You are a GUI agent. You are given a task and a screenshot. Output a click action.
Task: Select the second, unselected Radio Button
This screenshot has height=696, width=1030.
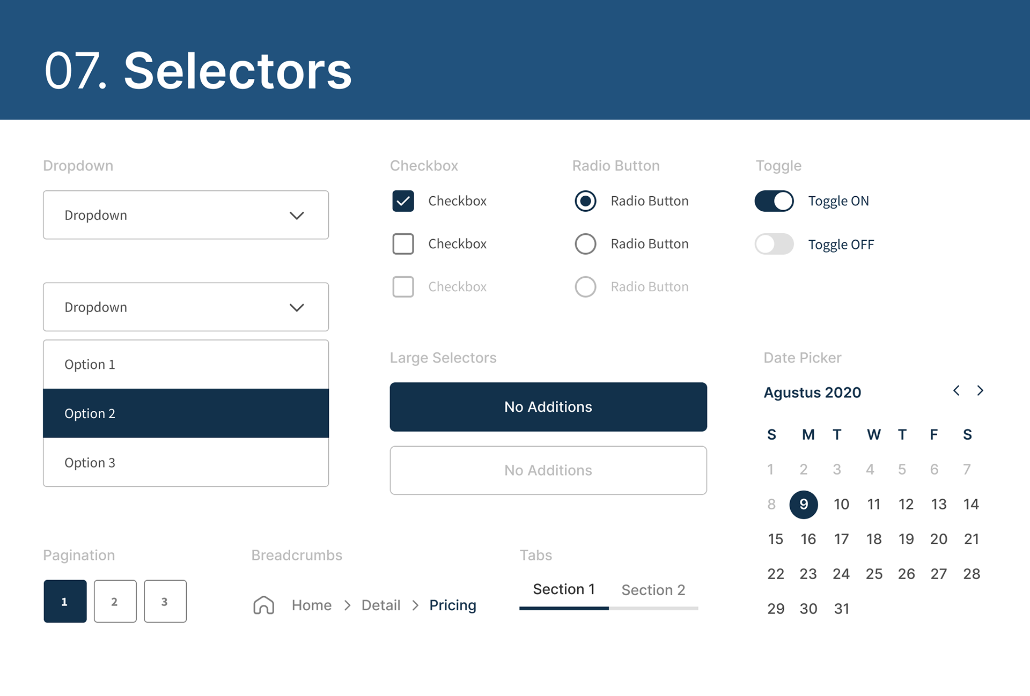click(585, 244)
